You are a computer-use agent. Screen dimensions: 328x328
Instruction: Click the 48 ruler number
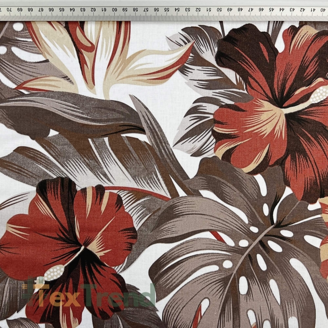(240, 10)
